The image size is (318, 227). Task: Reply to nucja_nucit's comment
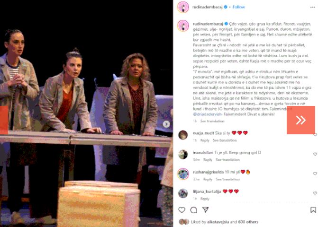pyautogui.click(x=205, y=140)
